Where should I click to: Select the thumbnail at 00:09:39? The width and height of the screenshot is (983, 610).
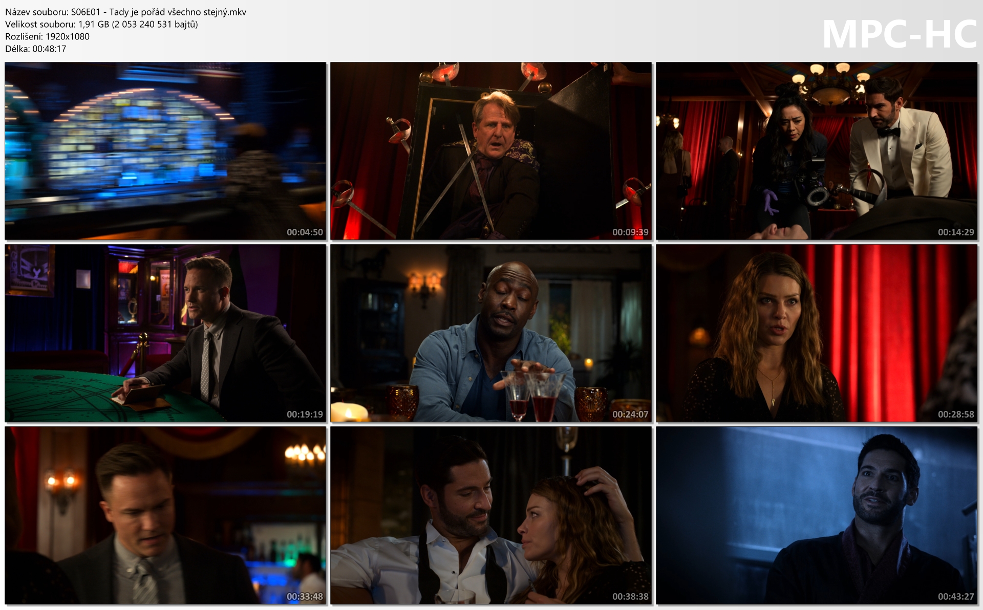[x=491, y=151]
